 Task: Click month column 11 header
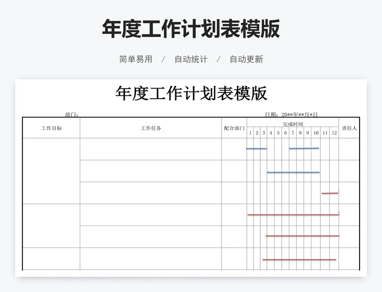tap(325, 133)
